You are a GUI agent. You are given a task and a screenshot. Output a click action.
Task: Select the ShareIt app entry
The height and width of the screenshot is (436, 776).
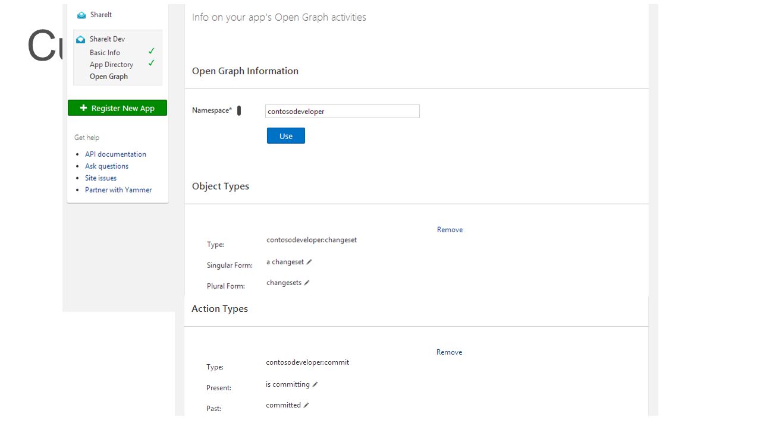pyautogui.click(x=101, y=15)
